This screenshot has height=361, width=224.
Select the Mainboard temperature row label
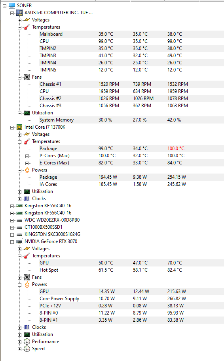(x=51, y=34)
